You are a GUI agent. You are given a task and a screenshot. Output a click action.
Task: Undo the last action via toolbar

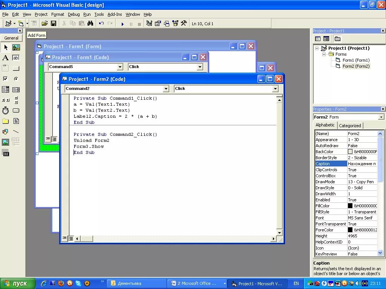[101, 24]
